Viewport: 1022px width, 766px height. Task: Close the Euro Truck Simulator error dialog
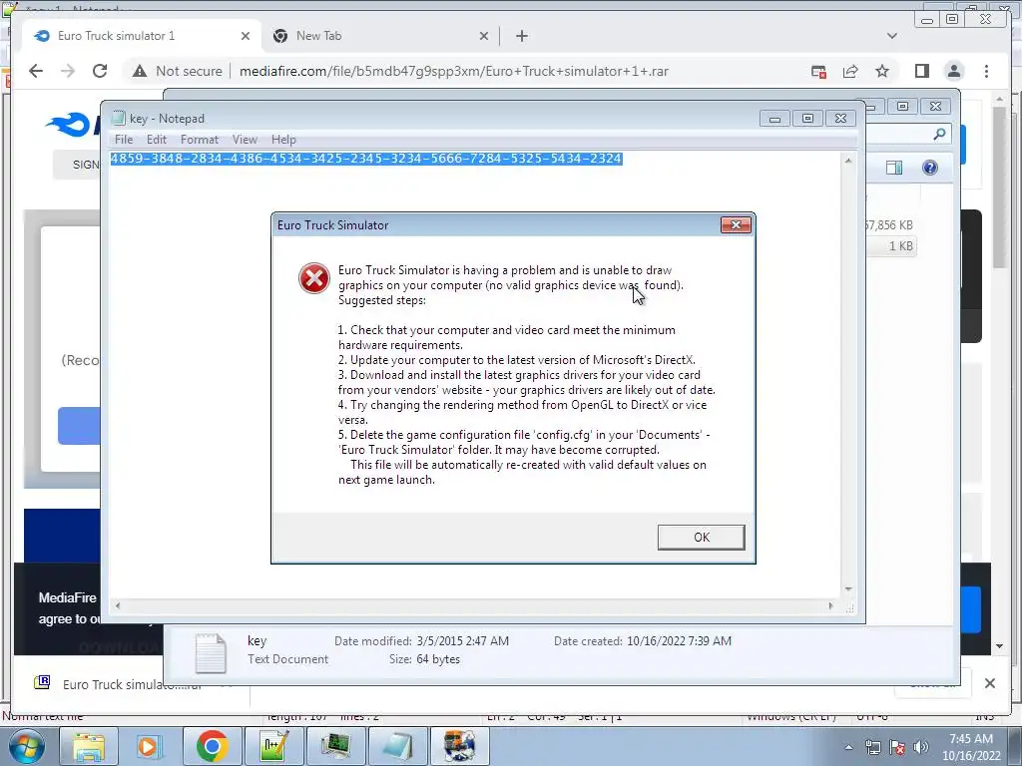coord(736,224)
